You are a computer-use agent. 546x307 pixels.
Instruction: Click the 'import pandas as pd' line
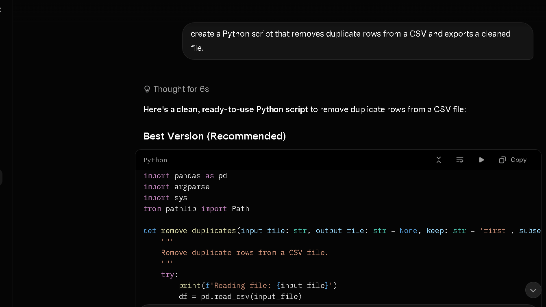click(185, 176)
